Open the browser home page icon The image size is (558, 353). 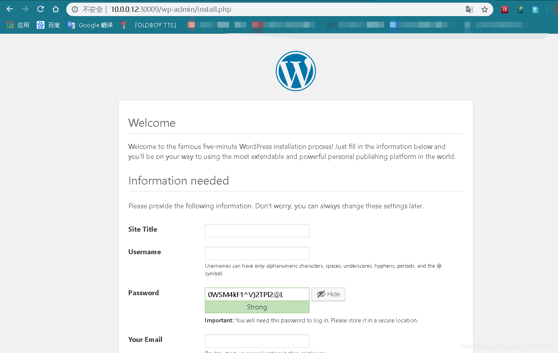56,9
